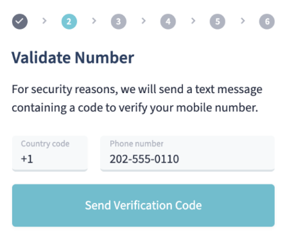Click the "Country code" floating label
This screenshot has width=287, height=246.
(x=45, y=144)
